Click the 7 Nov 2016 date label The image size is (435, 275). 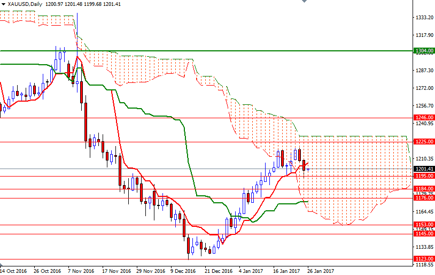coord(81,271)
